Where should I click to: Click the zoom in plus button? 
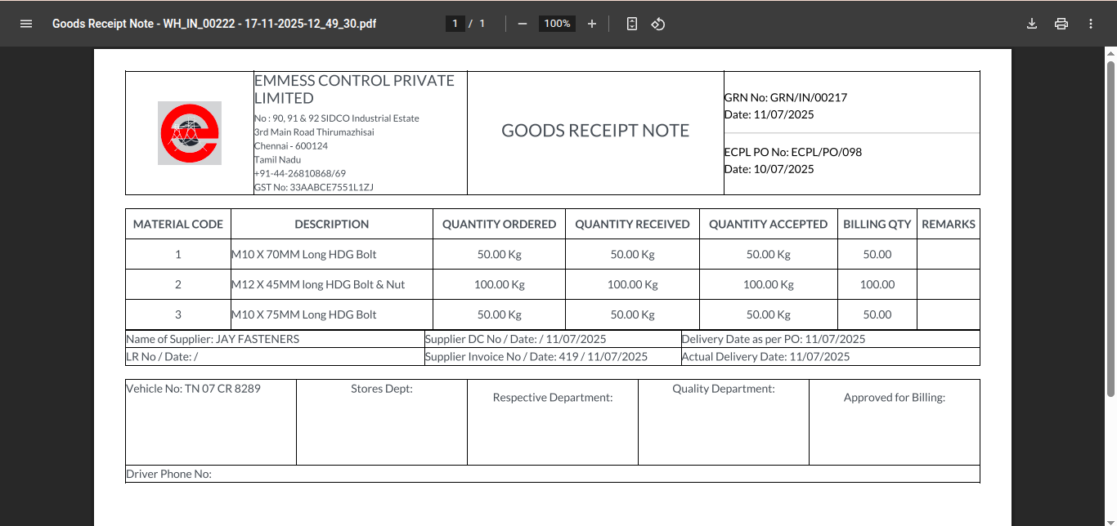[592, 24]
